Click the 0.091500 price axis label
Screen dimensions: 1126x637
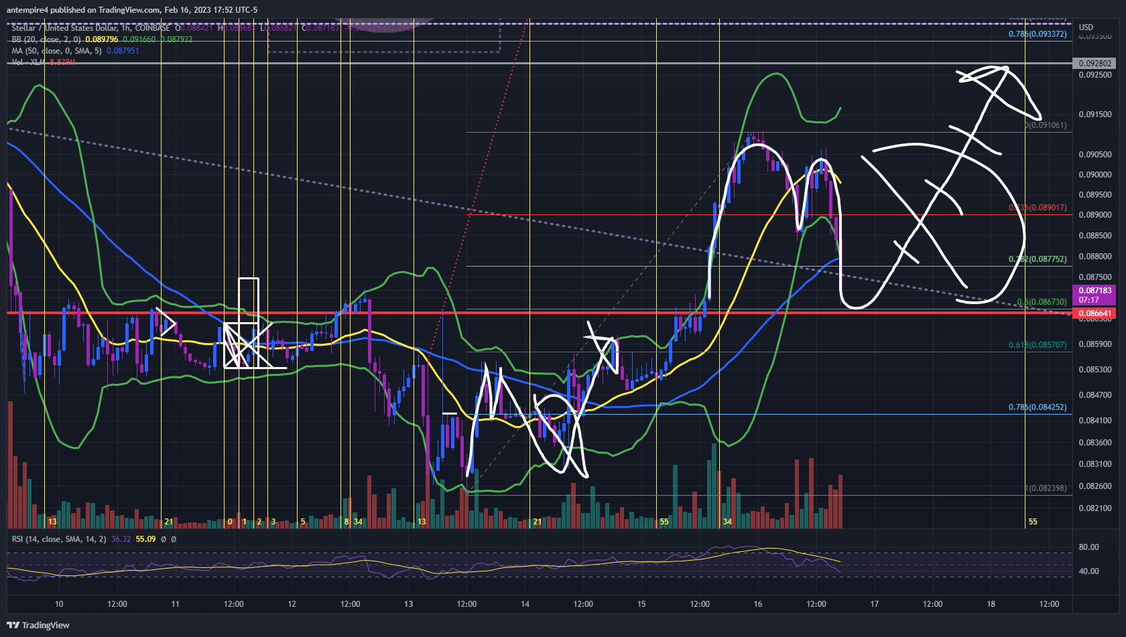point(1095,115)
